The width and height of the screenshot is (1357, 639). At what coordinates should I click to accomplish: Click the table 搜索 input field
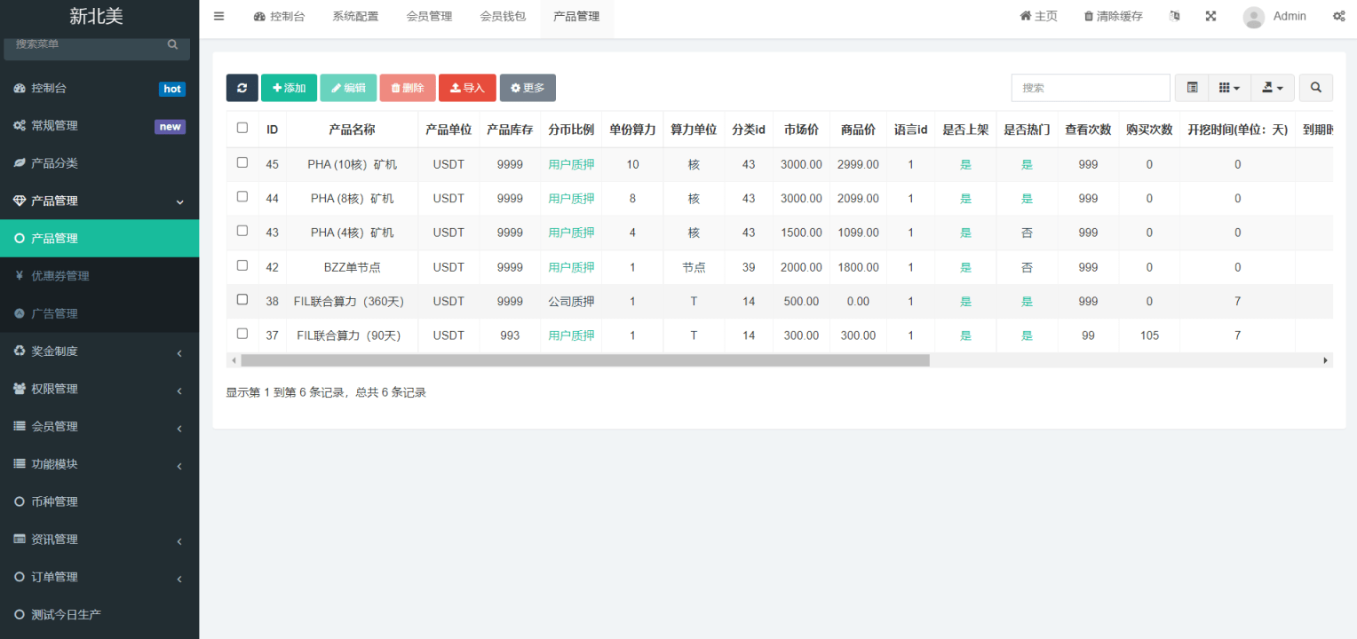click(1090, 88)
